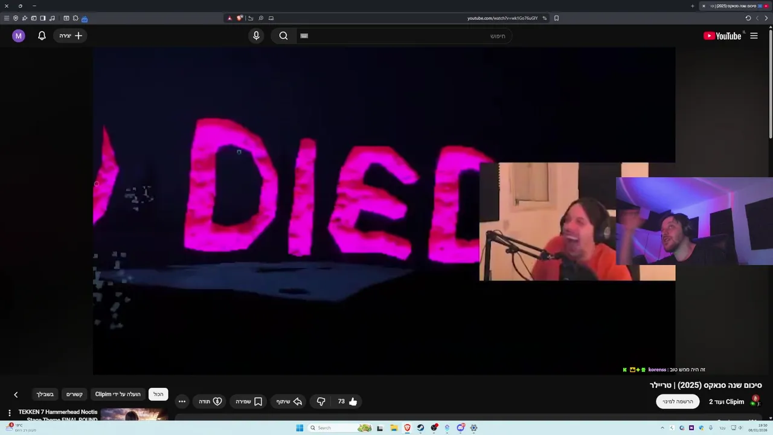
Task: Open TEKKEN 7 Hammerhead suggested video title
Action: [x=58, y=415]
